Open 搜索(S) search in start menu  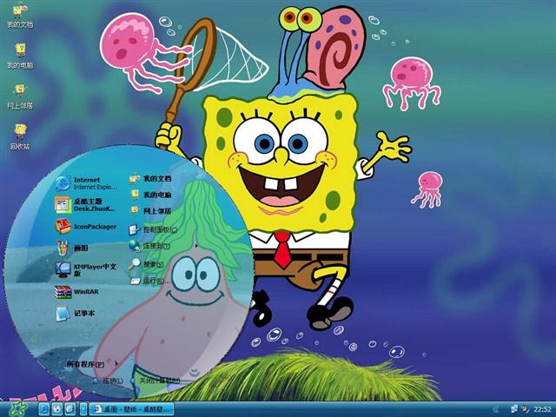146,264
